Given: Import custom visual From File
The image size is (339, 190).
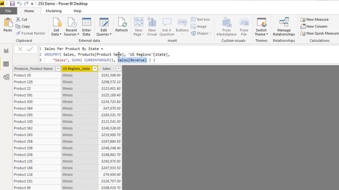Looking at the screenshot, I should 244,27.
